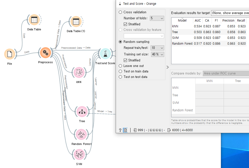The image size is (249, 168).
Task: Select the kNN row in evaluation results
Action: pos(210,26)
